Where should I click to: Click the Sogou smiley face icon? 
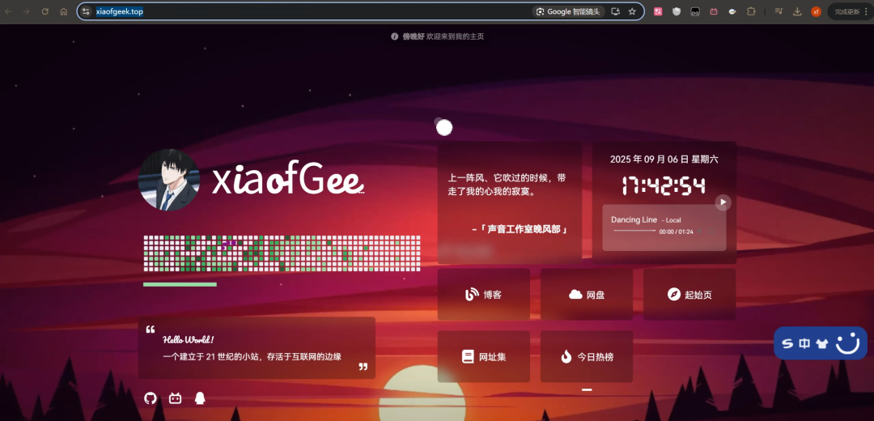[x=848, y=343]
